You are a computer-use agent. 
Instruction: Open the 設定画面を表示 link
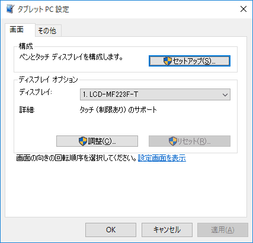[162, 158]
